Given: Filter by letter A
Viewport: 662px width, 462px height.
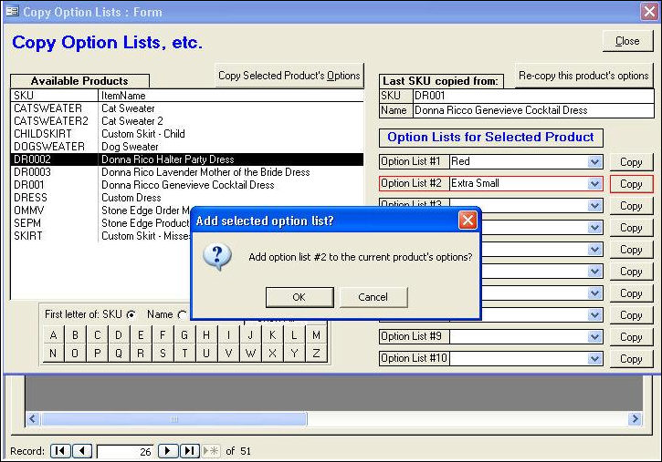Looking at the screenshot, I should pyautogui.click(x=53, y=335).
